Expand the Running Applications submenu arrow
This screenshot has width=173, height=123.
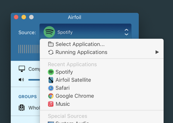tap(157, 52)
